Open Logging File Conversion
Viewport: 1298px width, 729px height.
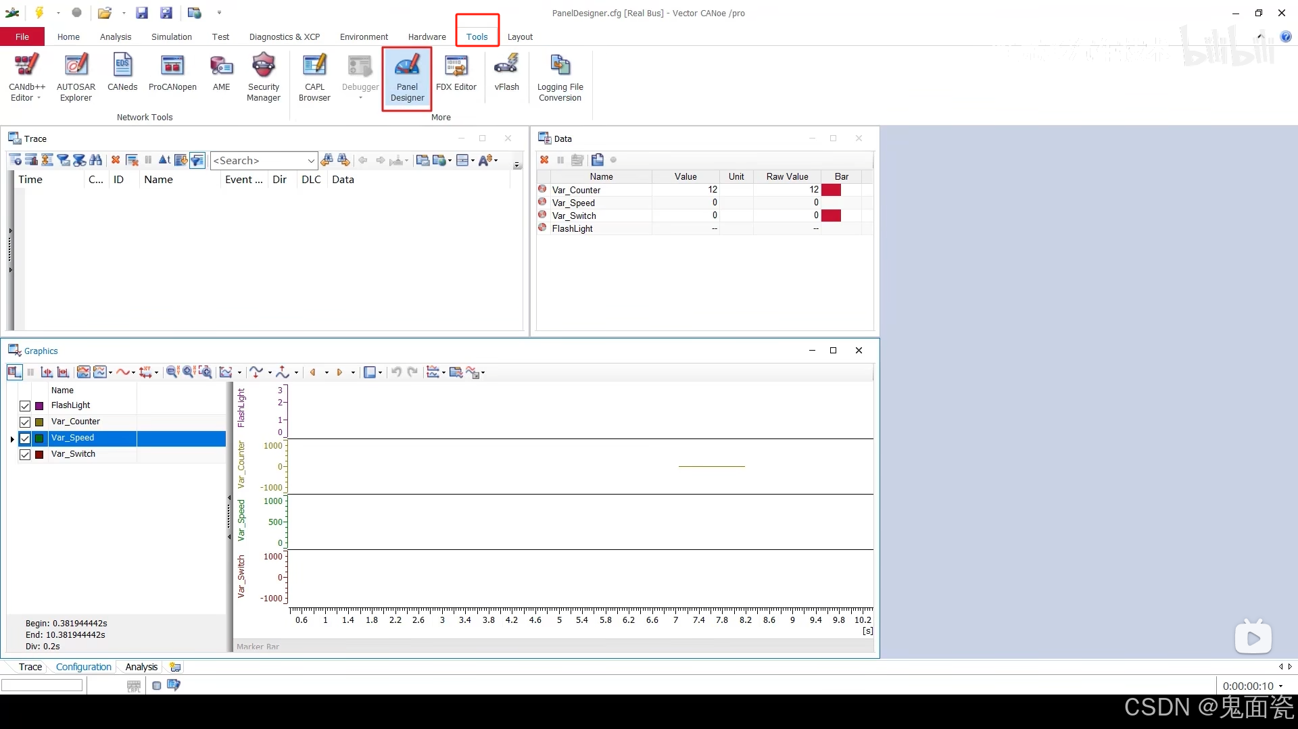(x=560, y=78)
